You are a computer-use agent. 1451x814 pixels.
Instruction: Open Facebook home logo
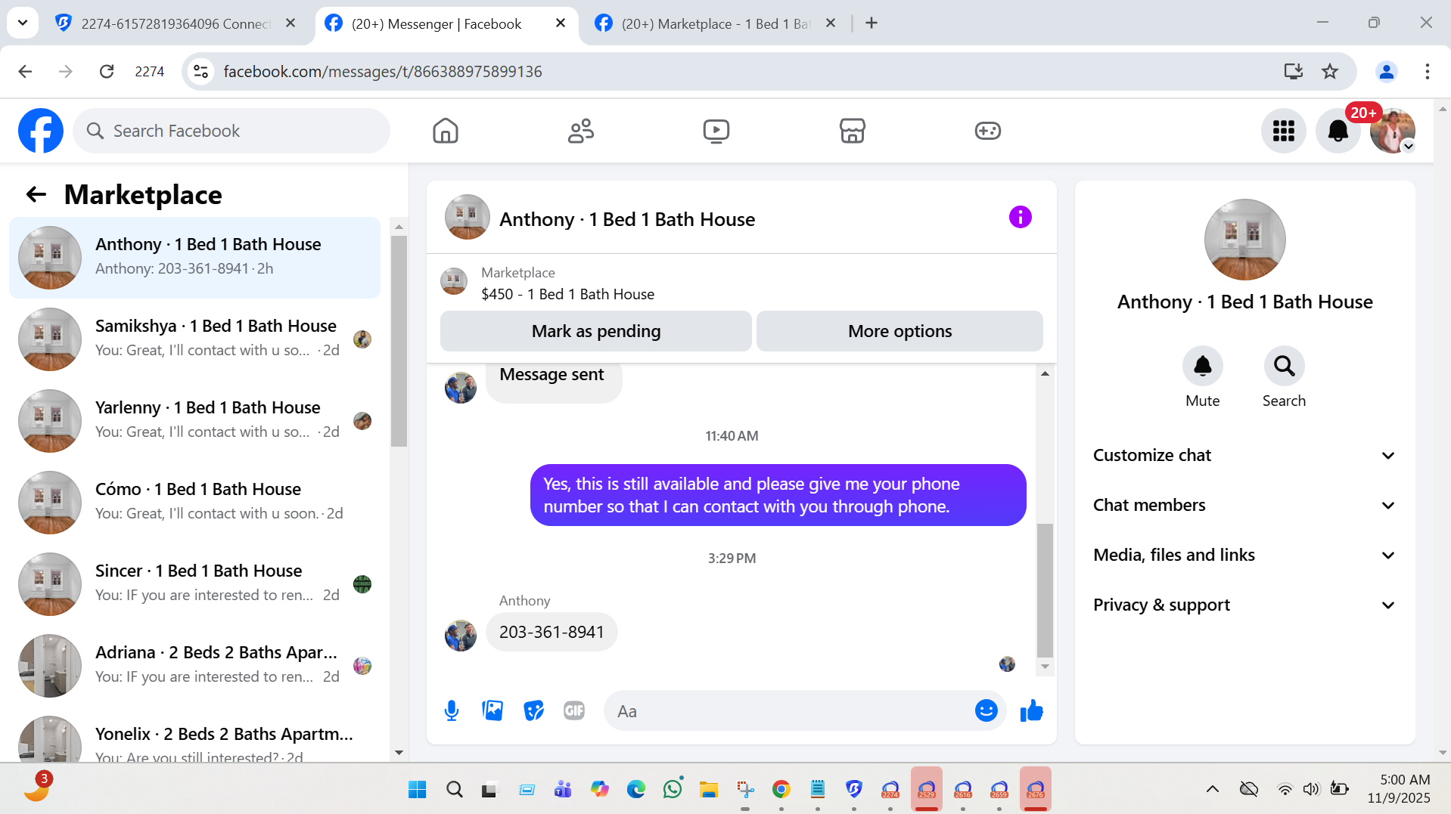pos(41,131)
